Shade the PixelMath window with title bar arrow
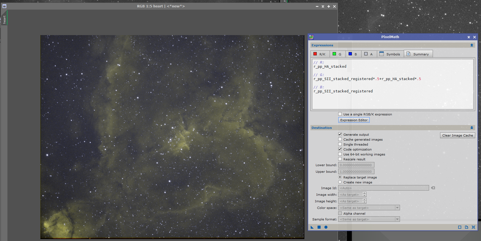Screen dimensions: 481x241 pos(469,37)
